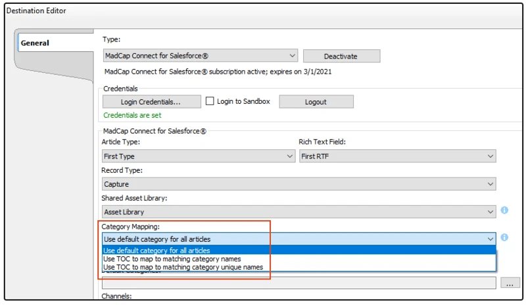Click the Deactivate button

click(x=341, y=56)
